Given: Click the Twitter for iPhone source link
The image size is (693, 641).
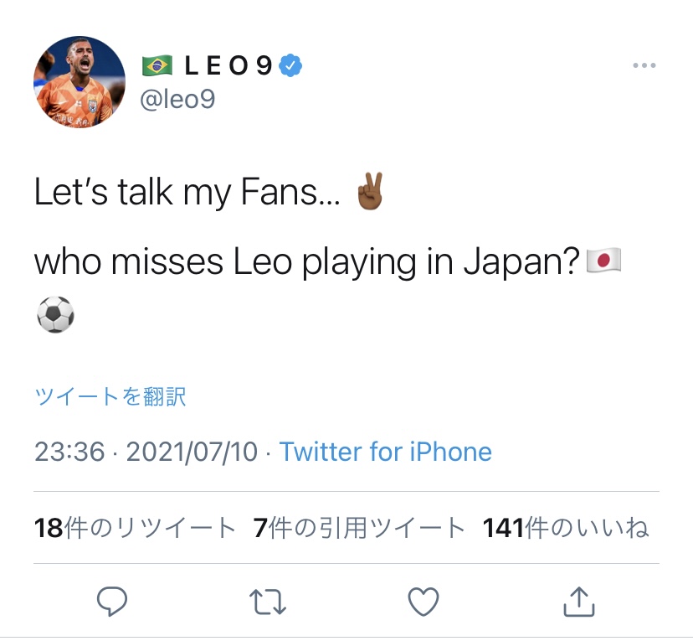Looking at the screenshot, I should 385,452.
